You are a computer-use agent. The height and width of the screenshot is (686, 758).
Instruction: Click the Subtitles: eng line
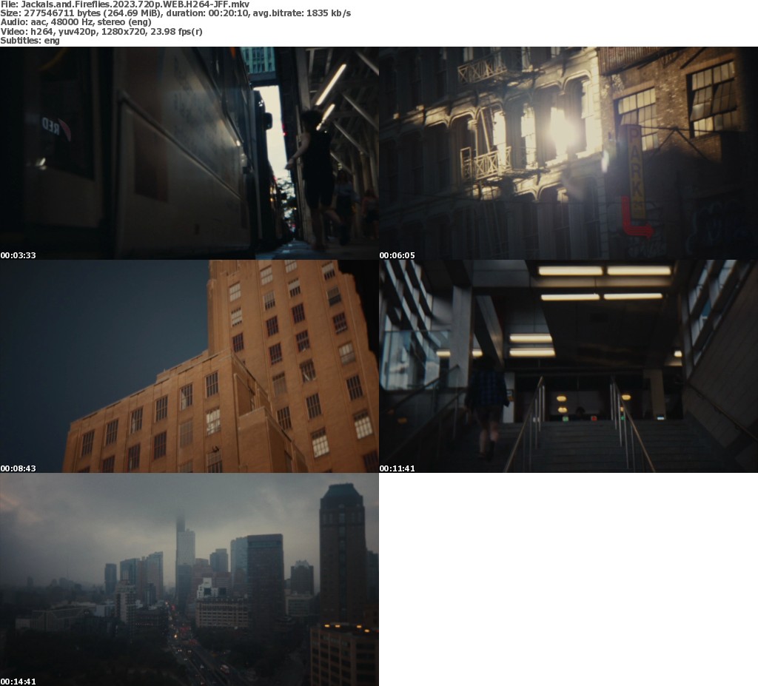coord(30,40)
